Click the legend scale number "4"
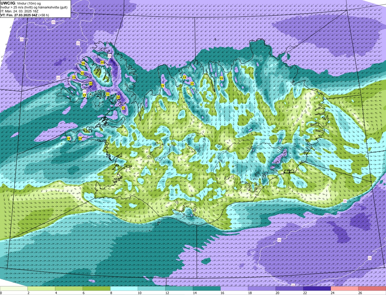 click(x=55, y=293)
